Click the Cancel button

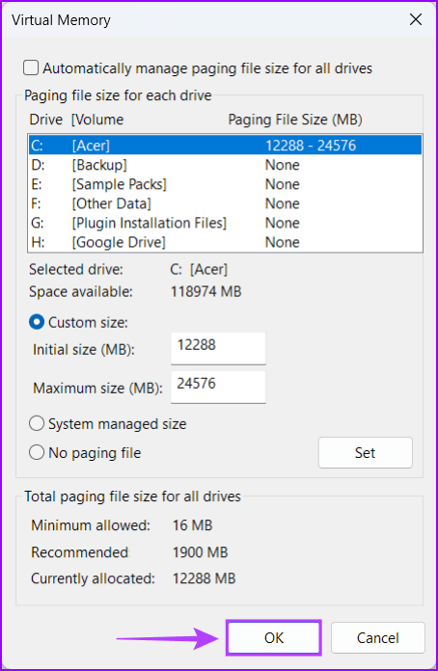point(377,637)
